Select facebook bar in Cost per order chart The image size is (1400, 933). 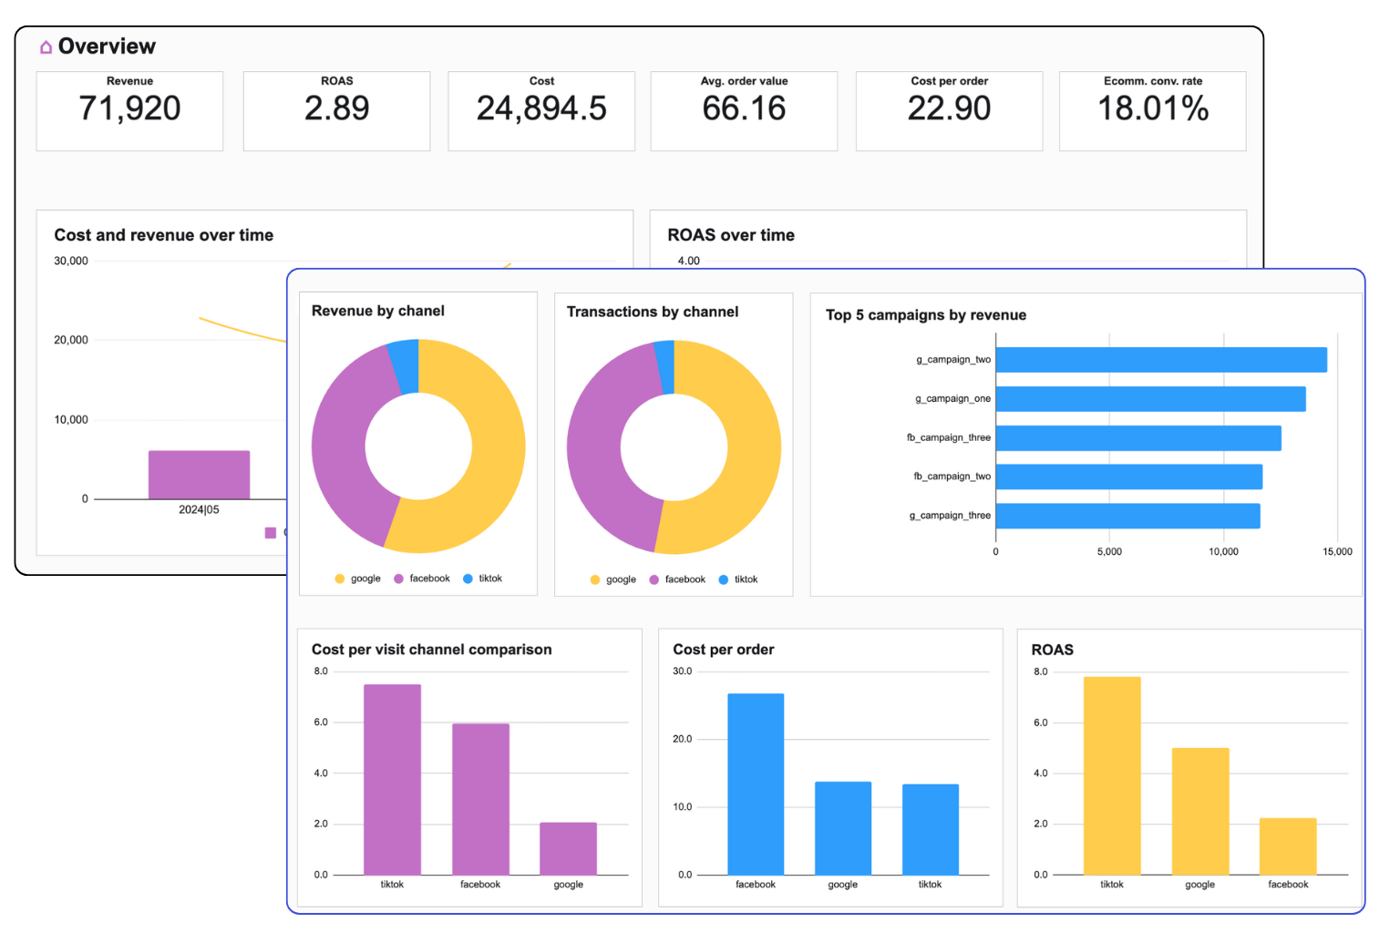(756, 784)
